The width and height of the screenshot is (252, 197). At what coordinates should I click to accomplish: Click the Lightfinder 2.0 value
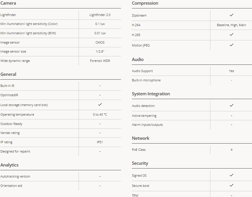pos(100,15)
